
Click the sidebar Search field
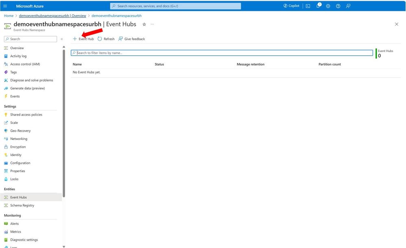[x=30, y=39]
